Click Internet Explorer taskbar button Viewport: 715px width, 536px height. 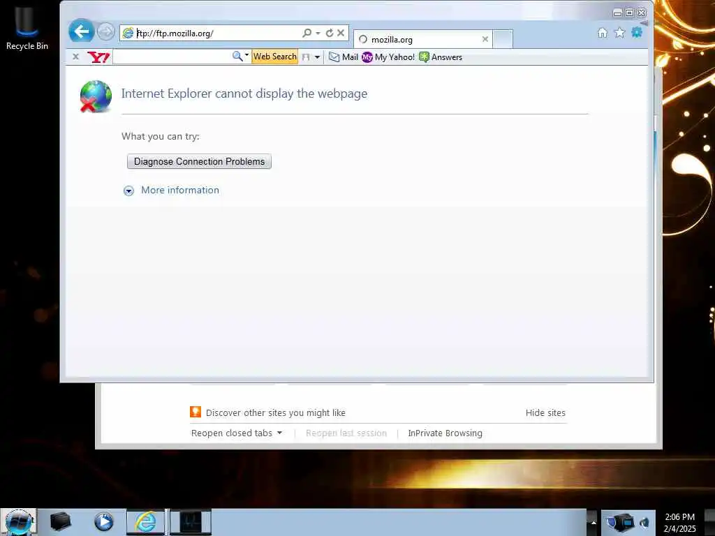145,522
